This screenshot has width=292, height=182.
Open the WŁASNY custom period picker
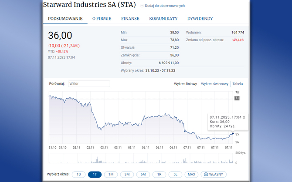(214, 174)
